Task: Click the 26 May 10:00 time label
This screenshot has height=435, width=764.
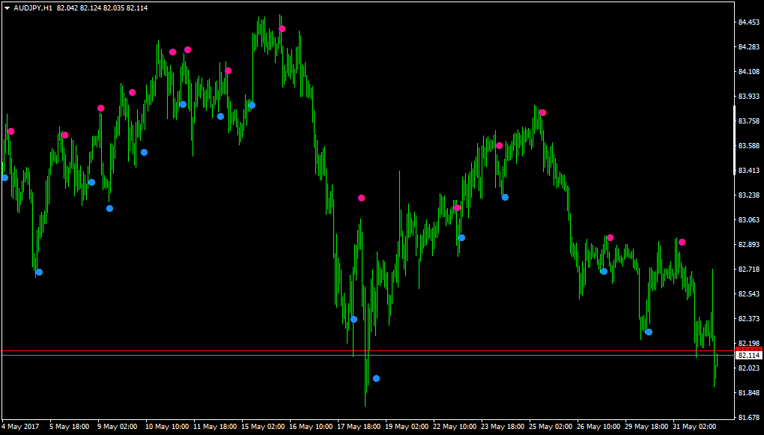Action: pyautogui.click(x=598, y=426)
